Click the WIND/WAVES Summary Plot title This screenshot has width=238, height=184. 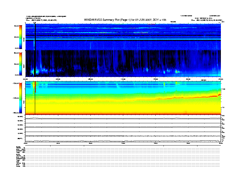pos(125,20)
